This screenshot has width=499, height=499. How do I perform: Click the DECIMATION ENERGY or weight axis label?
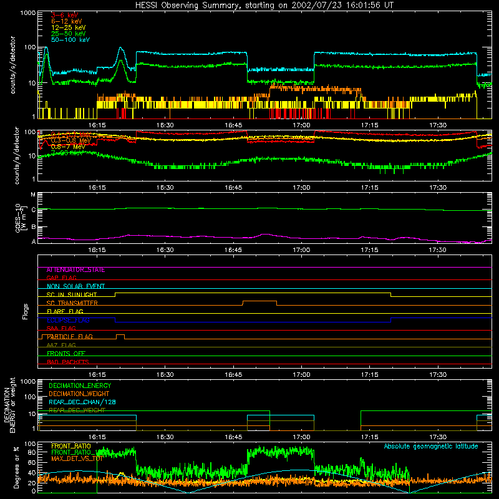pyautogui.click(x=10, y=405)
